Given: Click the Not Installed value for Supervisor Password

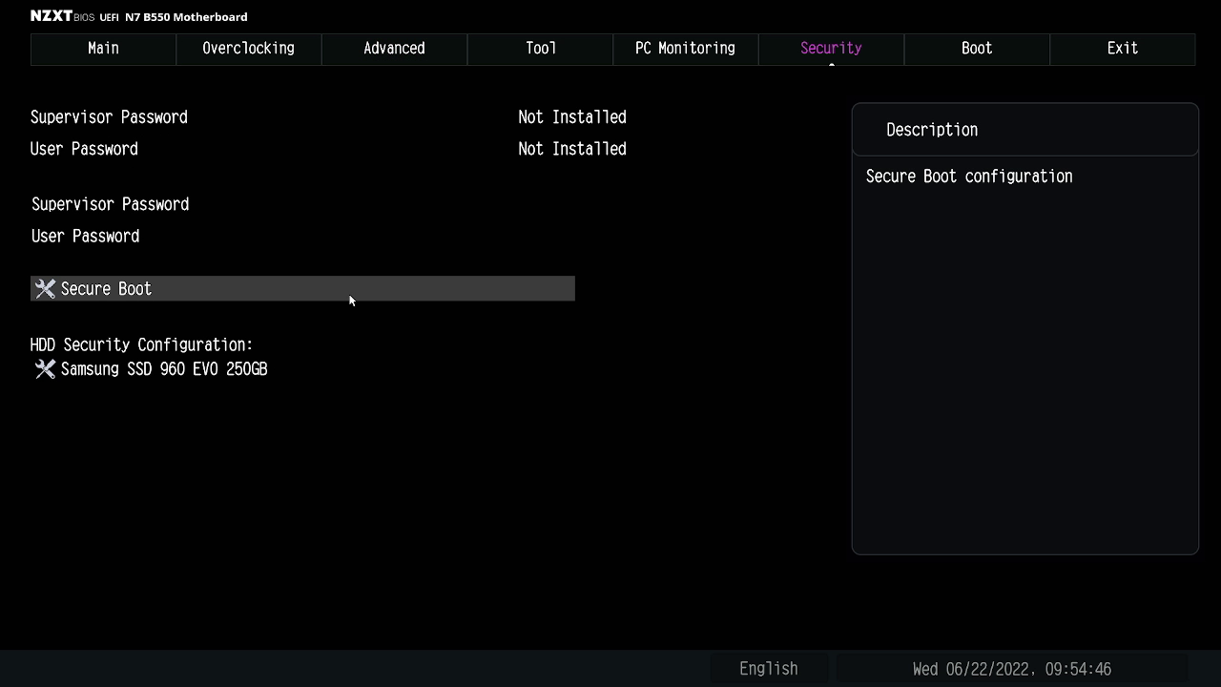Looking at the screenshot, I should pos(571,117).
